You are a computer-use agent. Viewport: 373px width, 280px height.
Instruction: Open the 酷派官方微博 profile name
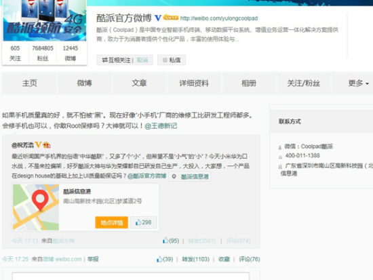point(124,18)
